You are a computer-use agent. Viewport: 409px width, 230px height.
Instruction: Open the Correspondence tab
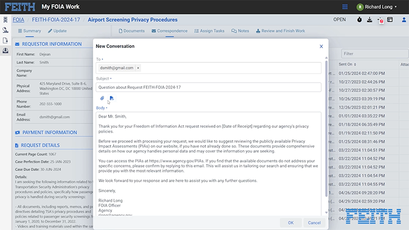(169, 31)
